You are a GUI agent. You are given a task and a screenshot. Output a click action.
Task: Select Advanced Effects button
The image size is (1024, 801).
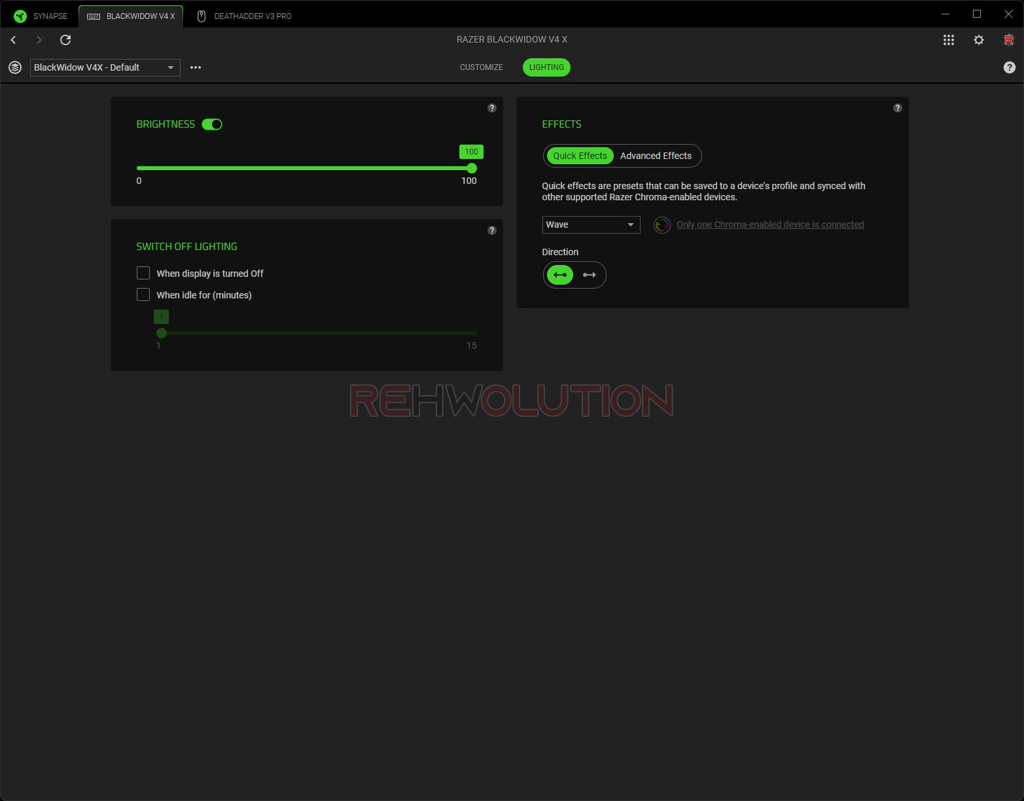[x=656, y=156]
